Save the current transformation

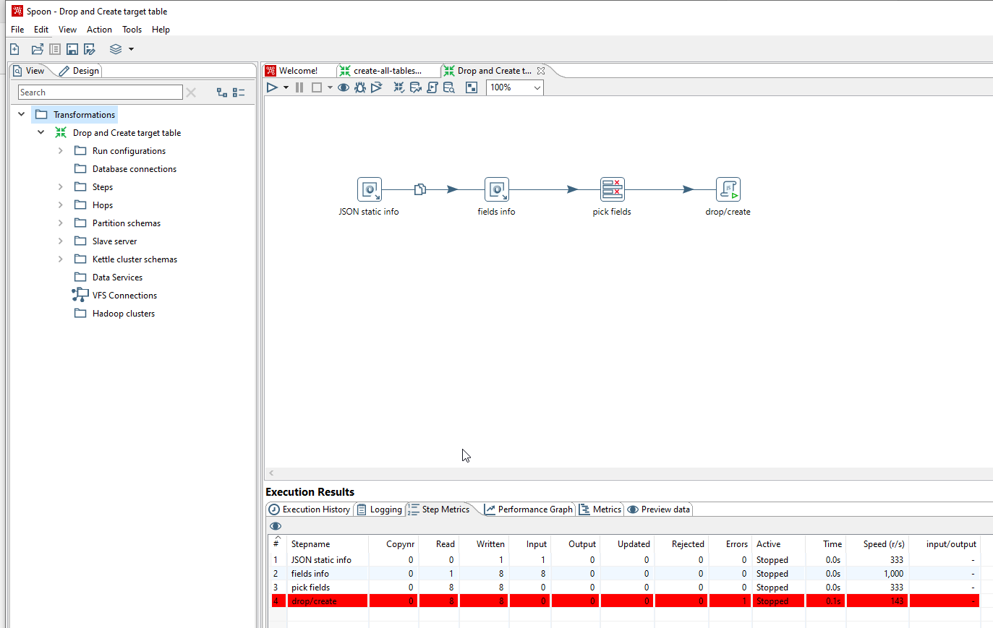point(72,48)
